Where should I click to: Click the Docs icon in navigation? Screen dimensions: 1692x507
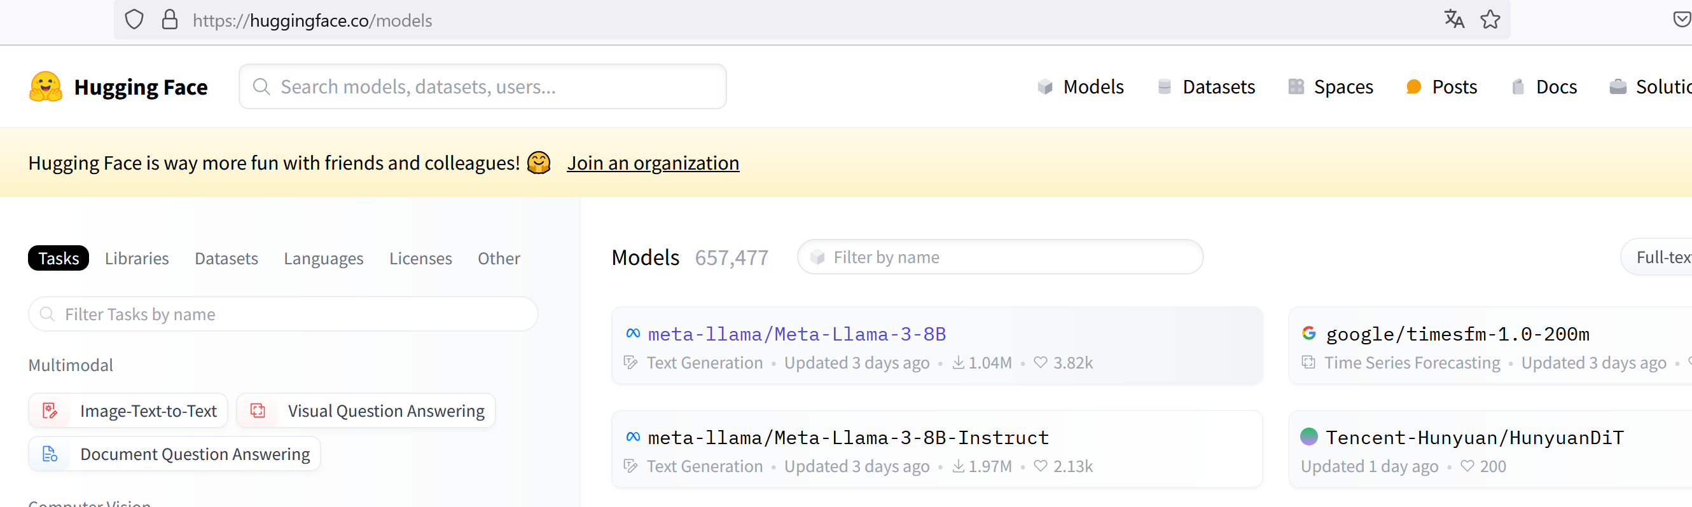point(1518,86)
